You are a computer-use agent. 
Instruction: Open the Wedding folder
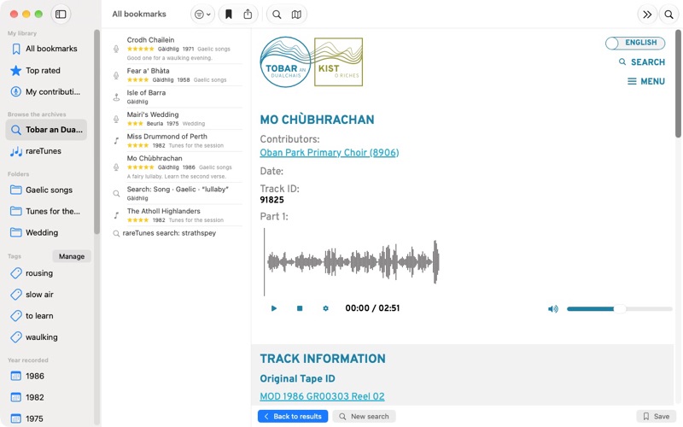coord(46,232)
